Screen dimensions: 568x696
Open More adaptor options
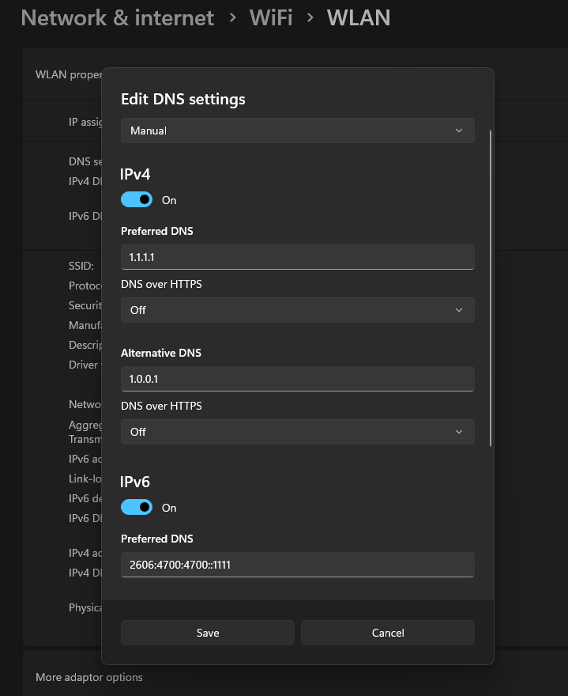tap(89, 677)
